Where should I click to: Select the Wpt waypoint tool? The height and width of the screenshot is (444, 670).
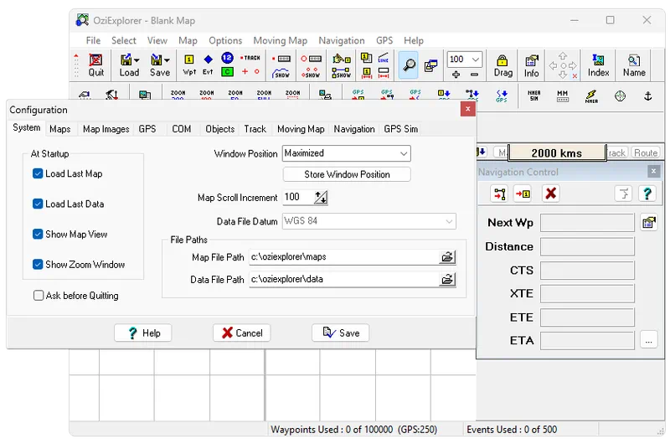[x=189, y=65]
